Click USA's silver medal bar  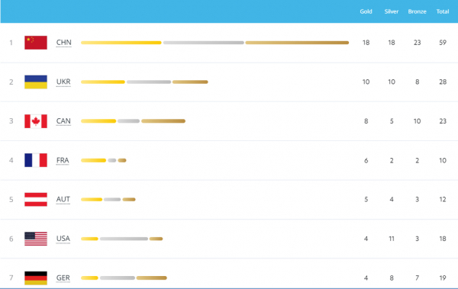tap(124, 239)
